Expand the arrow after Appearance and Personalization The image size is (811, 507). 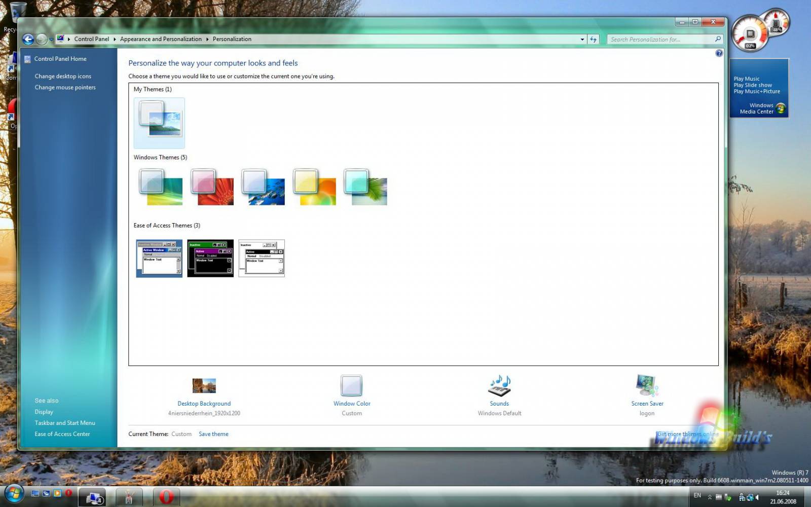[207, 39]
